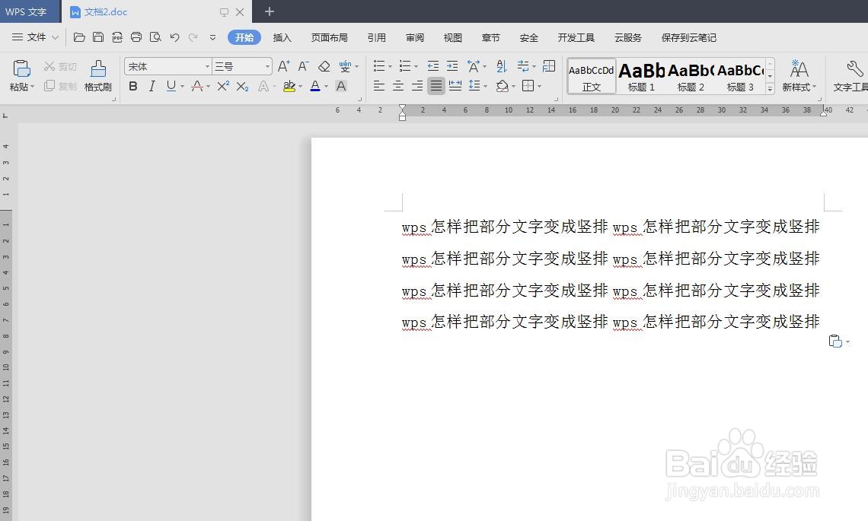Increase font size with A+ icon
Viewport: 868px width, 521px height.
(x=283, y=66)
